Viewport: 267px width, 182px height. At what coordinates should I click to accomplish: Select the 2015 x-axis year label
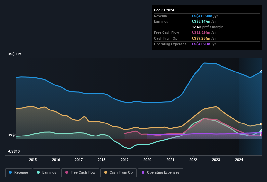33,160
